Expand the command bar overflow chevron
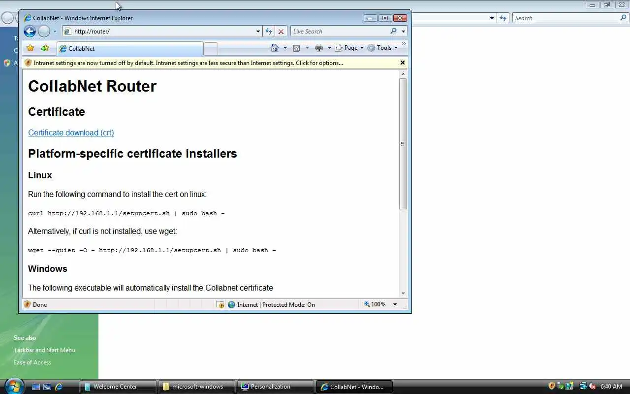 404,44
